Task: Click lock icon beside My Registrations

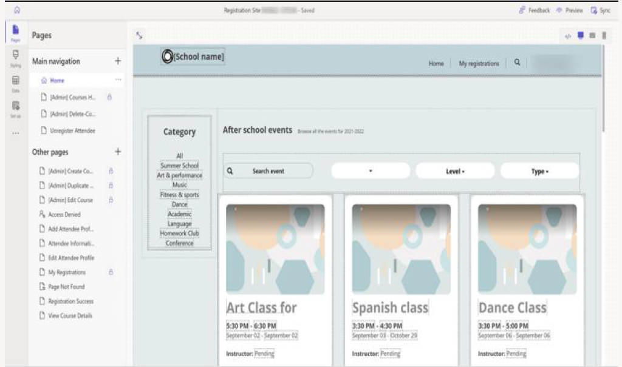Action: (x=111, y=272)
